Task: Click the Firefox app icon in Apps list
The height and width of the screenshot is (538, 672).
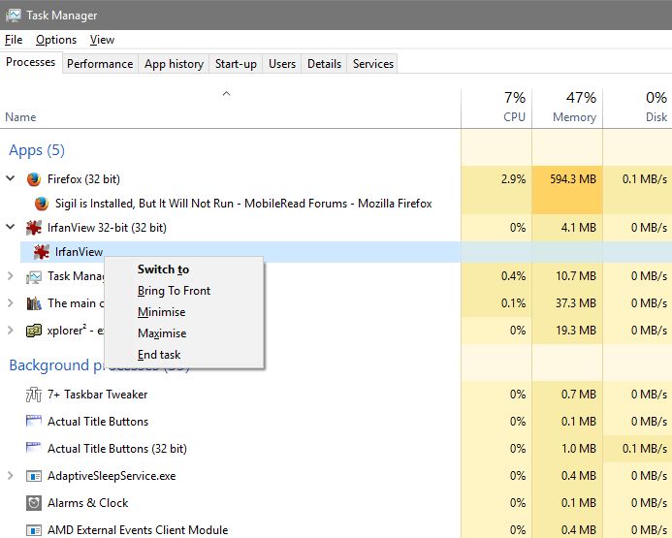Action: (x=33, y=179)
